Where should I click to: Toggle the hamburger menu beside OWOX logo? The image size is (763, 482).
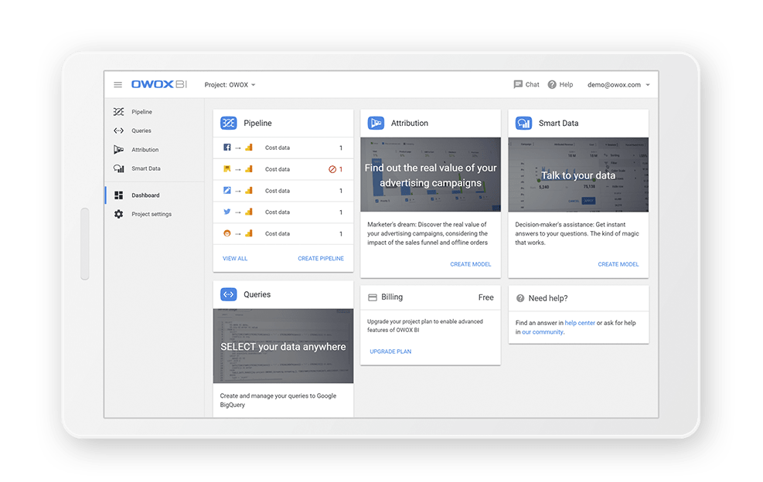(x=118, y=85)
